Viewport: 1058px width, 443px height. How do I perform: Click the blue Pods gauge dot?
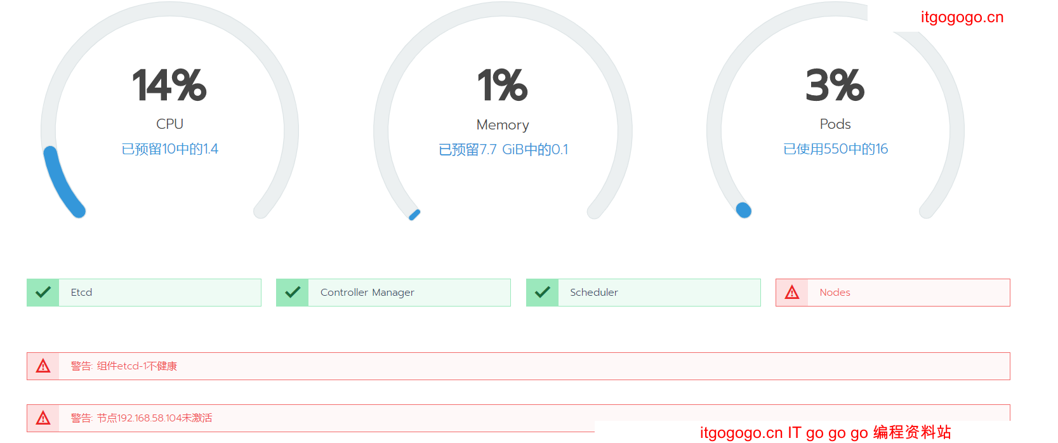(743, 210)
